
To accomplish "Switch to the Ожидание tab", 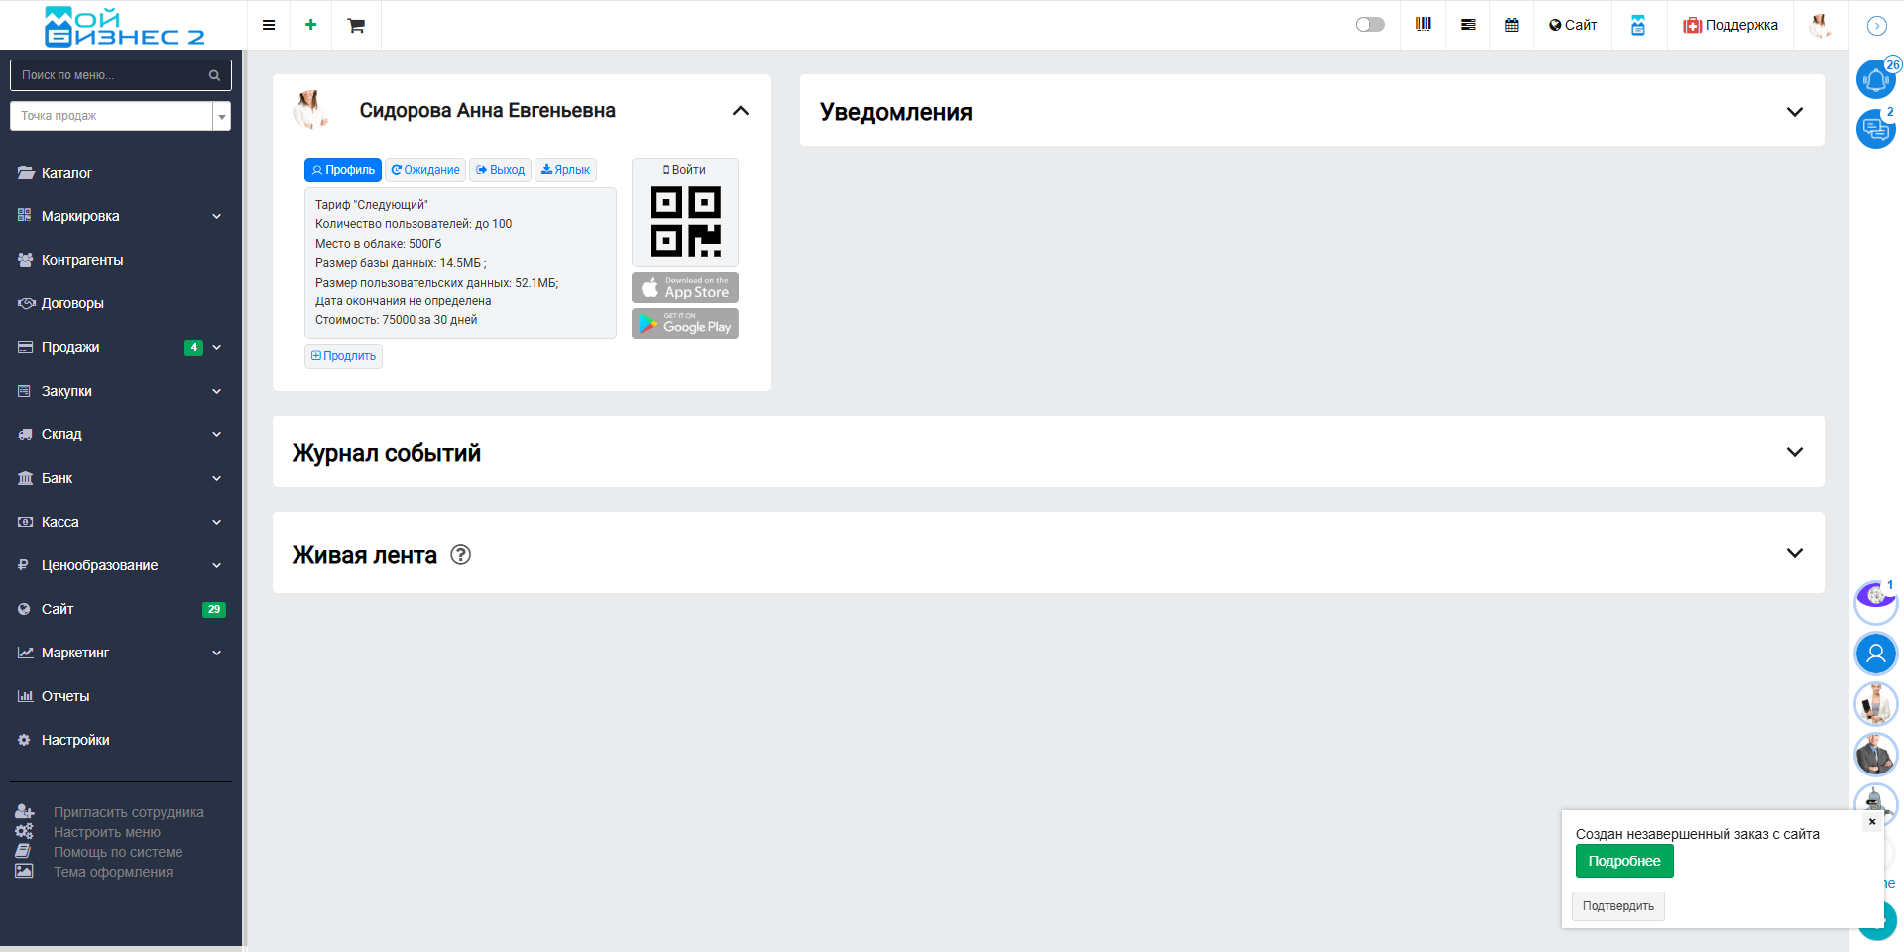I will coord(425,170).
